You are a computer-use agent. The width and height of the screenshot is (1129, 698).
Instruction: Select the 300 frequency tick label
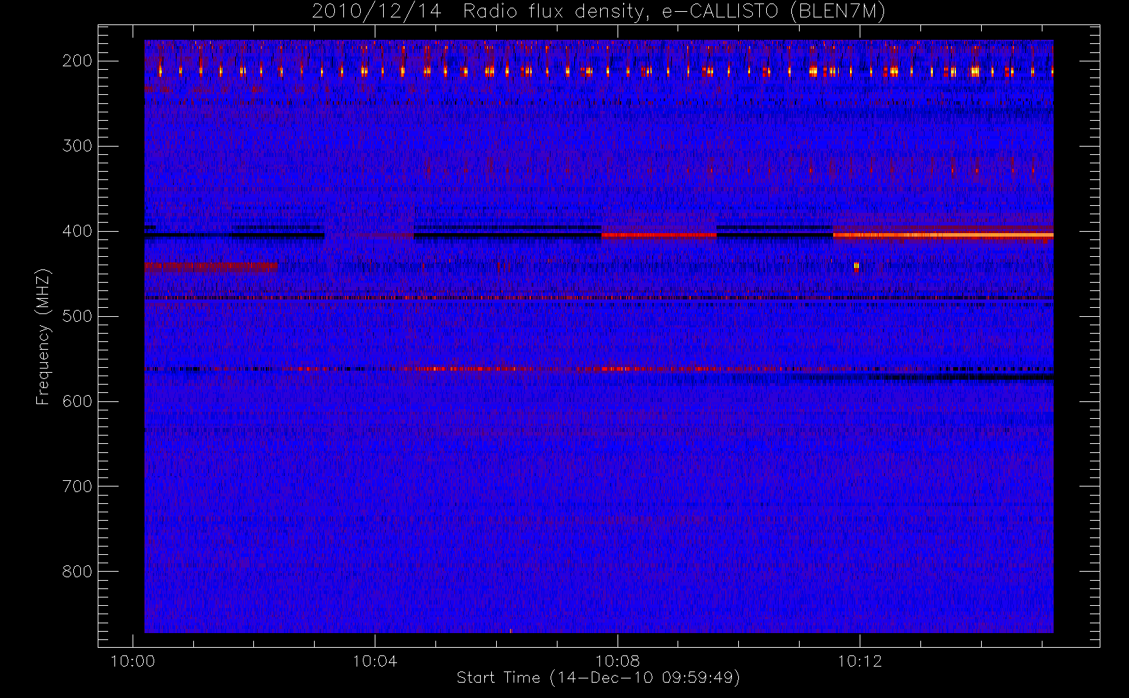(77, 146)
